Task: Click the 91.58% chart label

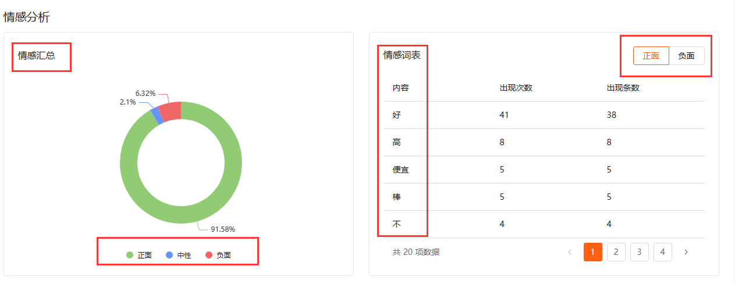Action: point(223,229)
